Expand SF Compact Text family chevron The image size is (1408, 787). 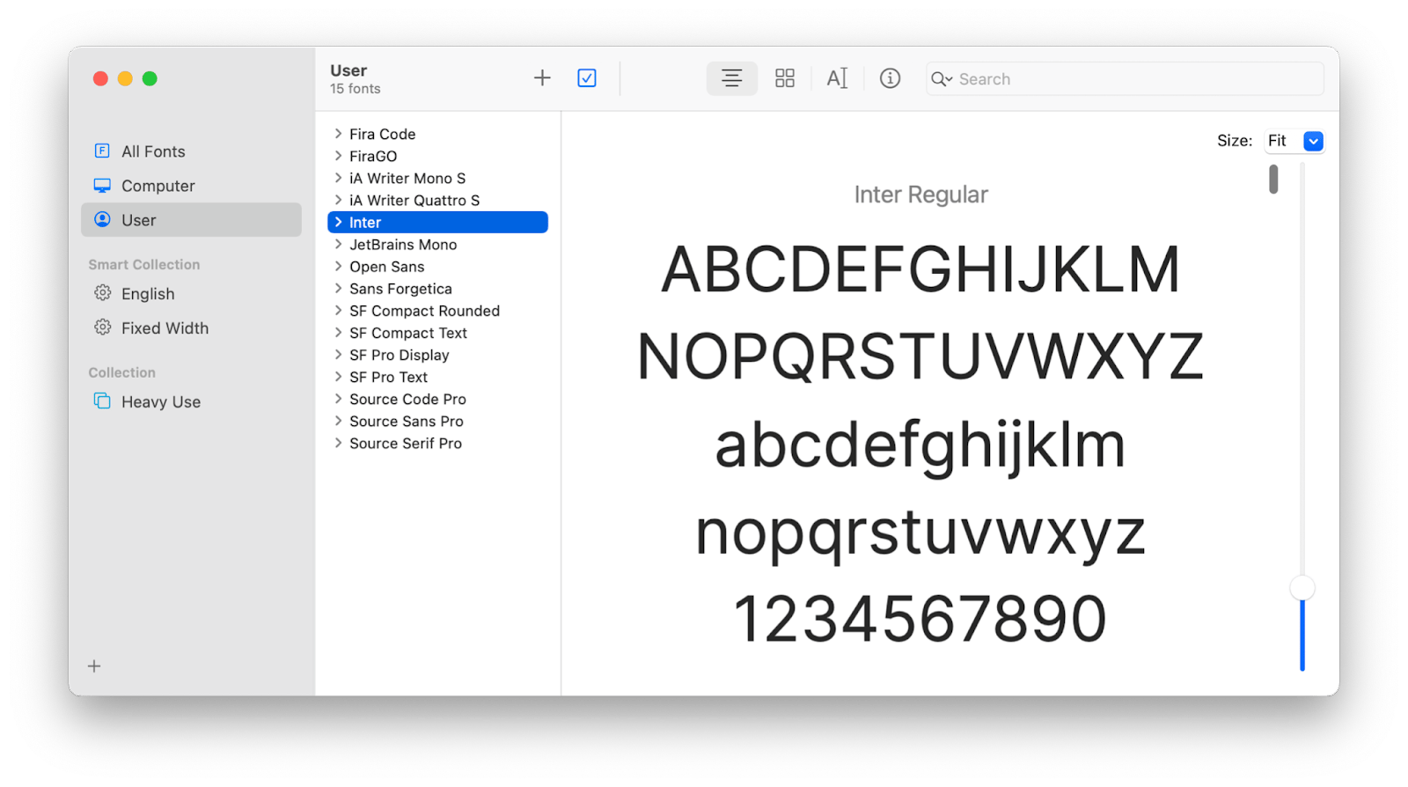[338, 333]
